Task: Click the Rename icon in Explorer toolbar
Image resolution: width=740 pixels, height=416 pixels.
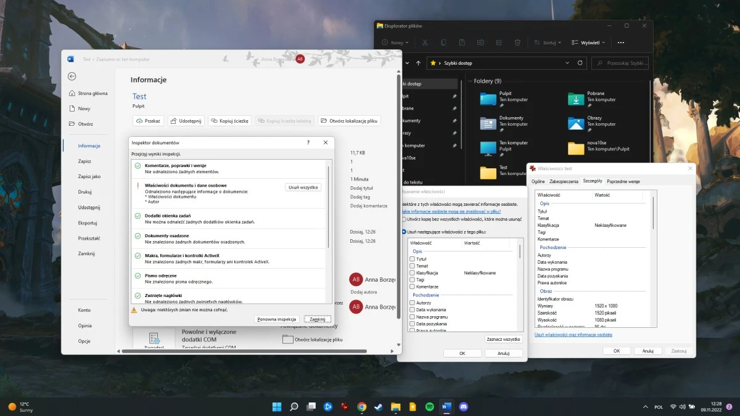Action: [481, 42]
